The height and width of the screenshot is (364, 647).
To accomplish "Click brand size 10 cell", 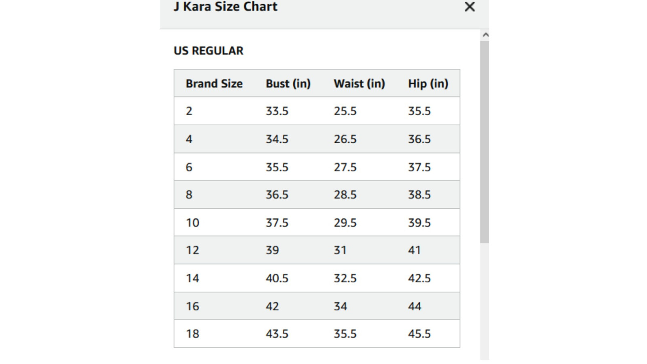I will pos(192,223).
